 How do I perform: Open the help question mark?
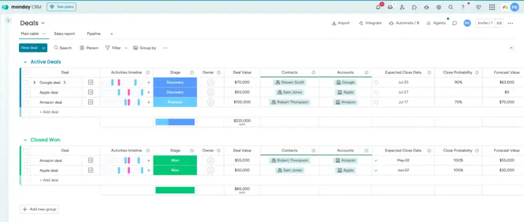(463, 7)
